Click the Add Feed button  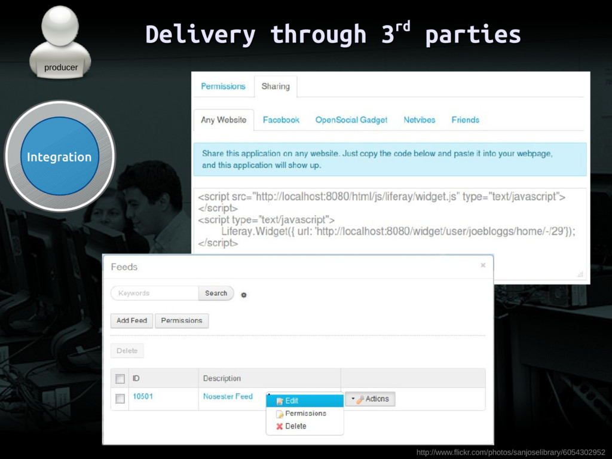(x=131, y=320)
